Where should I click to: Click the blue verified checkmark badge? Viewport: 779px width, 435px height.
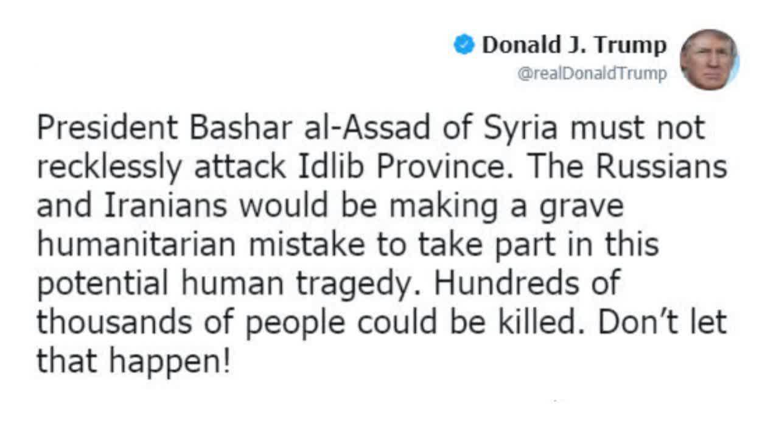[464, 44]
